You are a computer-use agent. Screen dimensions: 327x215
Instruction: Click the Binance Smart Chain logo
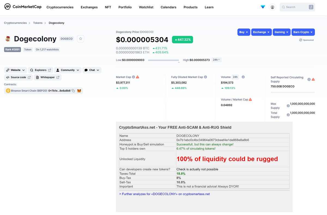[8, 91]
